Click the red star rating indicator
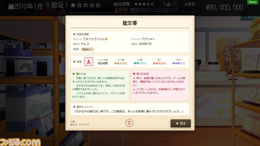The height and width of the screenshot is (146, 260). pos(159,63)
